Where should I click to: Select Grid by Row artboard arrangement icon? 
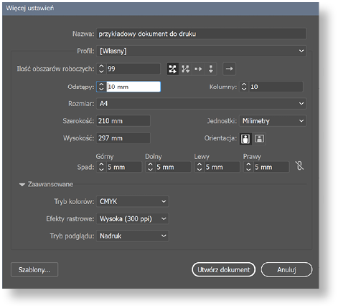(x=173, y=69)
